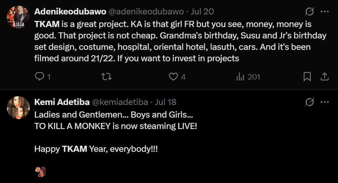
Task: Open Grok icon on Adenikeodubawo's tweet
Action: click(x=309, y=11)
